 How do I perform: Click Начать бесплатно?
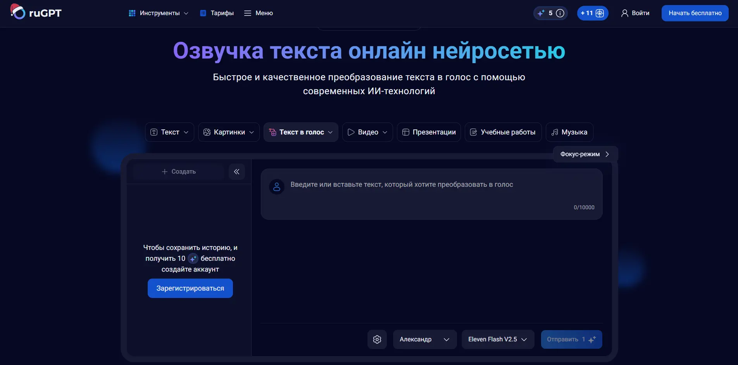point(694,13)
